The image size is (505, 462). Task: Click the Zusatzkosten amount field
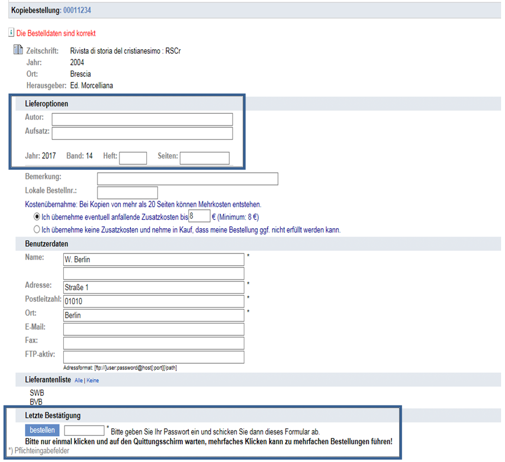click(199, 216)
